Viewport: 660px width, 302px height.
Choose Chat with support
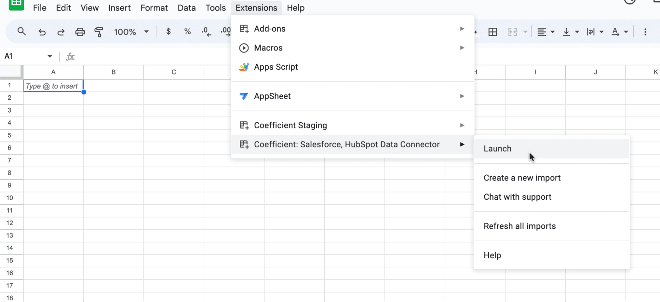(551, 197)
